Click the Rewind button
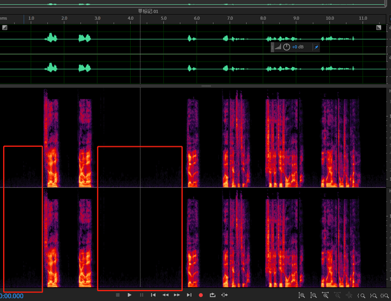 [165, 295]
